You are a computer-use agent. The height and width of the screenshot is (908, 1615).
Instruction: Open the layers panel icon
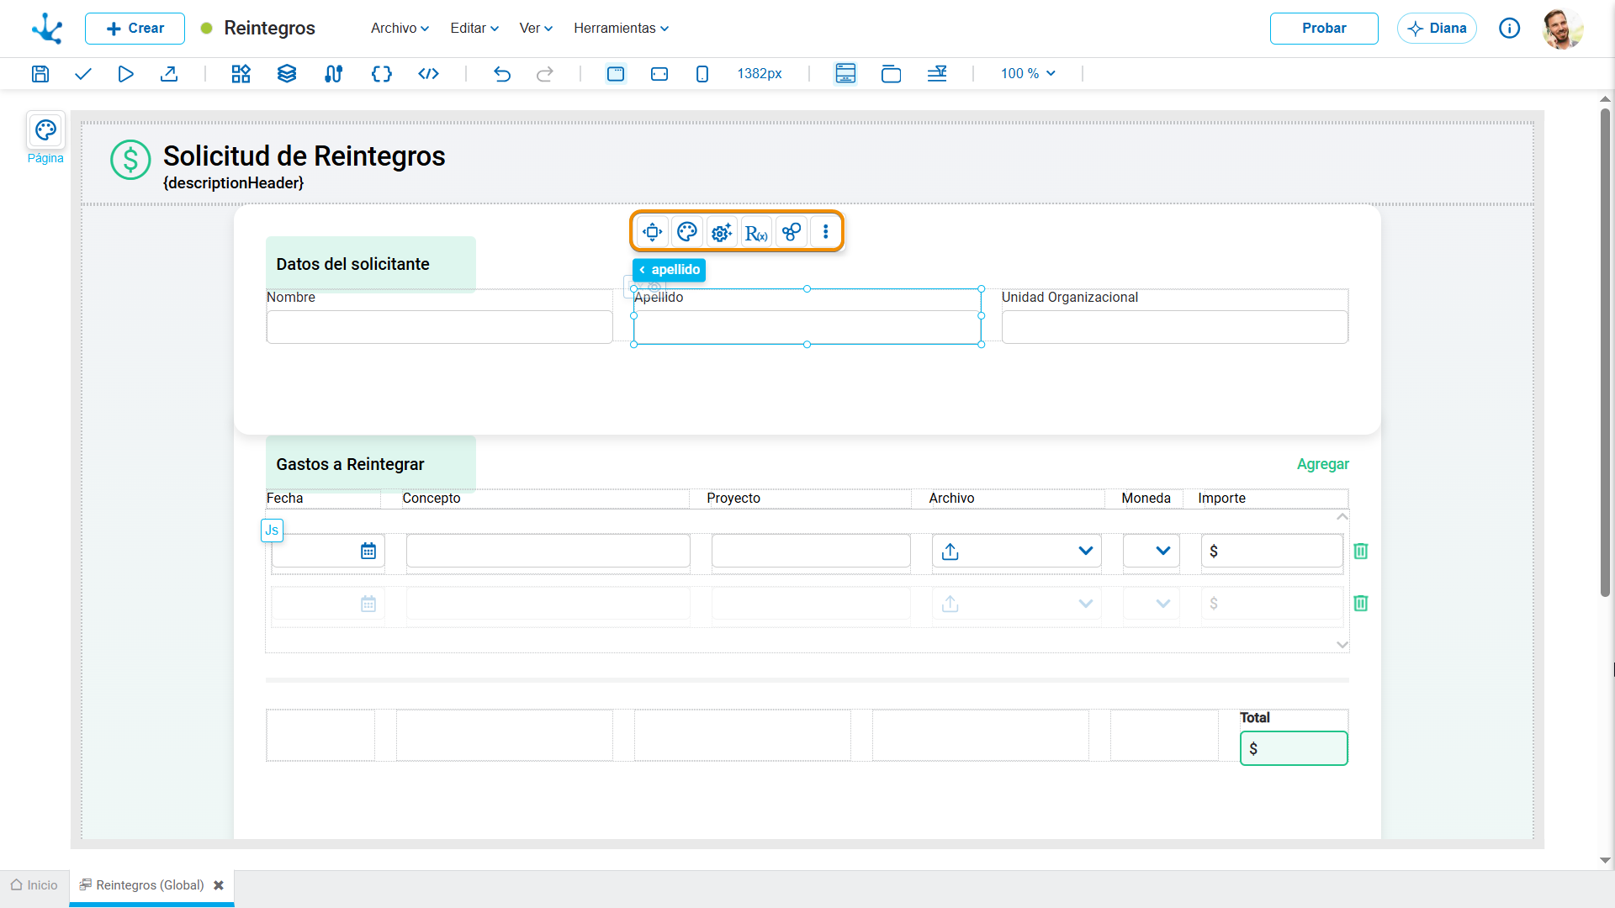click(287, 74)
